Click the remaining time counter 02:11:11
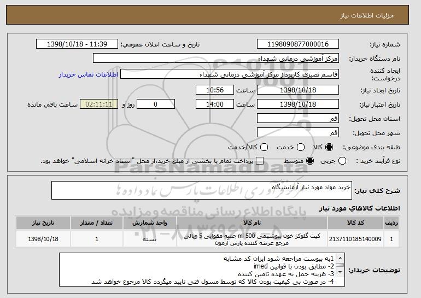The width and height of the screenshot is (421, 298). [99, 104]
